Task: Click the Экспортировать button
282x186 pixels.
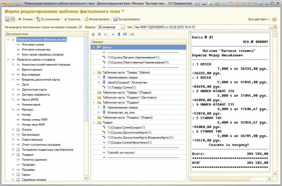Action: 126,19
